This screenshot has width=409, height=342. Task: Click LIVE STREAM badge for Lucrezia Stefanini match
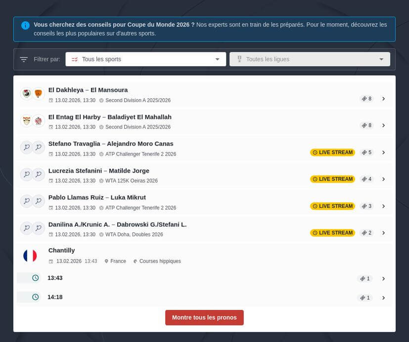(x=332, y=179)
